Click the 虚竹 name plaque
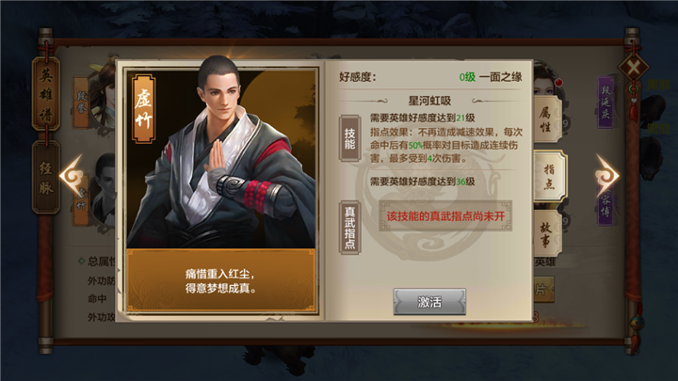The image size is (678, 381). coord(143,109)
